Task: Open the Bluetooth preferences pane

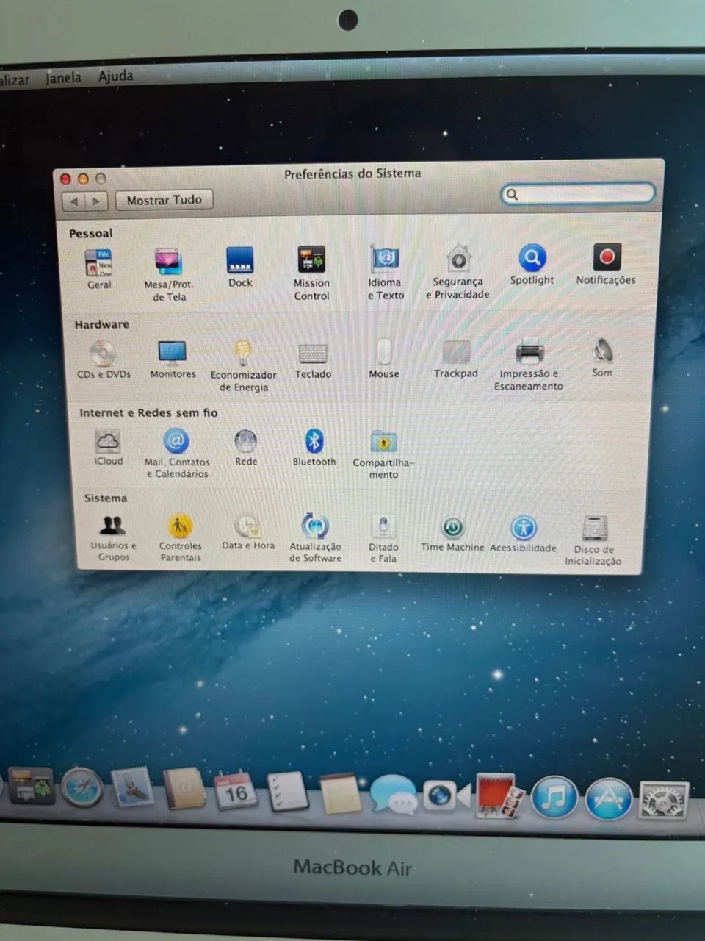Action: click(314, 441)
